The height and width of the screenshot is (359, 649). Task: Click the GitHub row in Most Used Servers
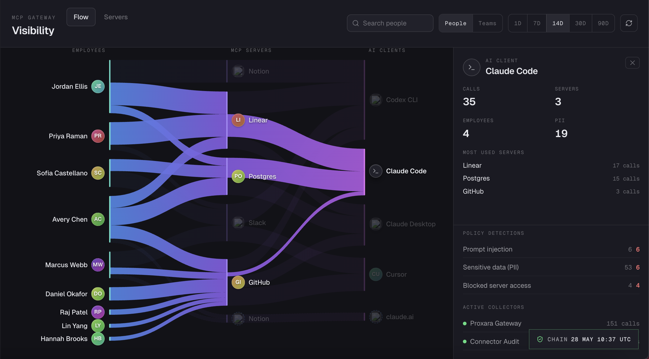pyautogui.click(x=551, y=191)
